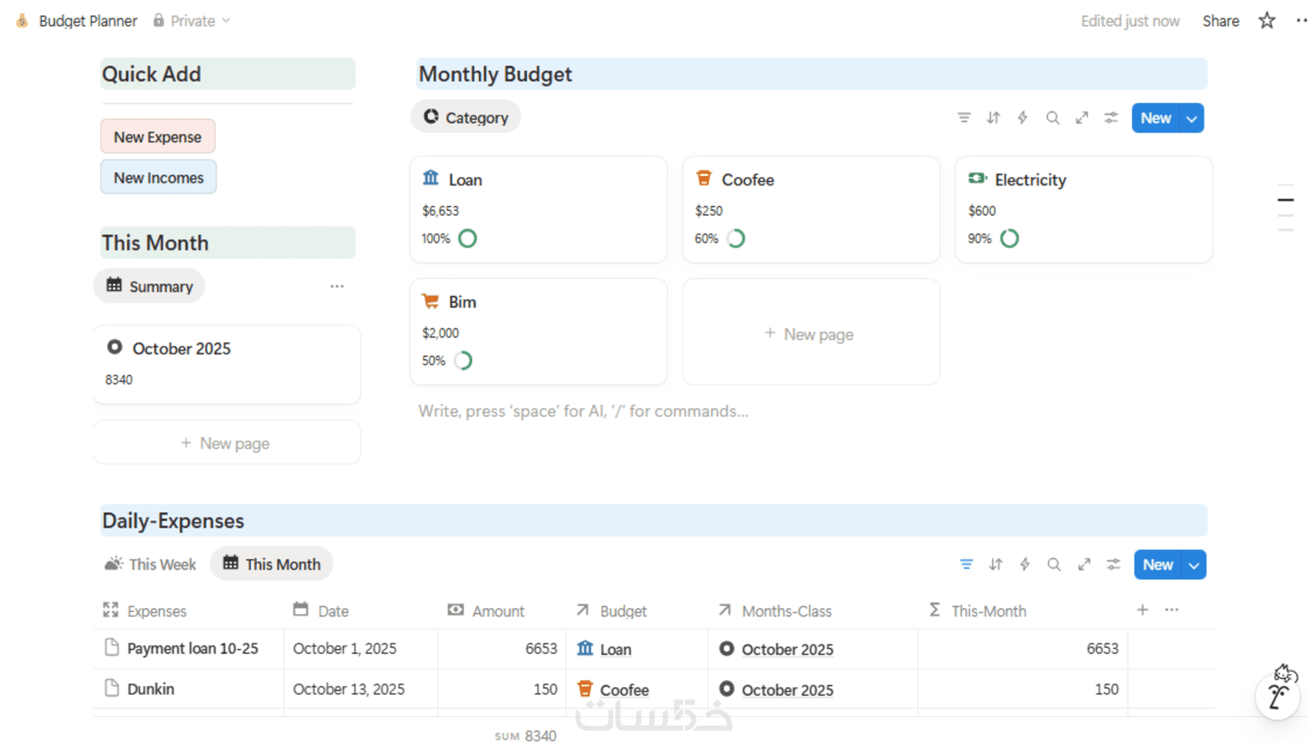
Task: Add a new property column to table
Action: tap(1143, 610)
